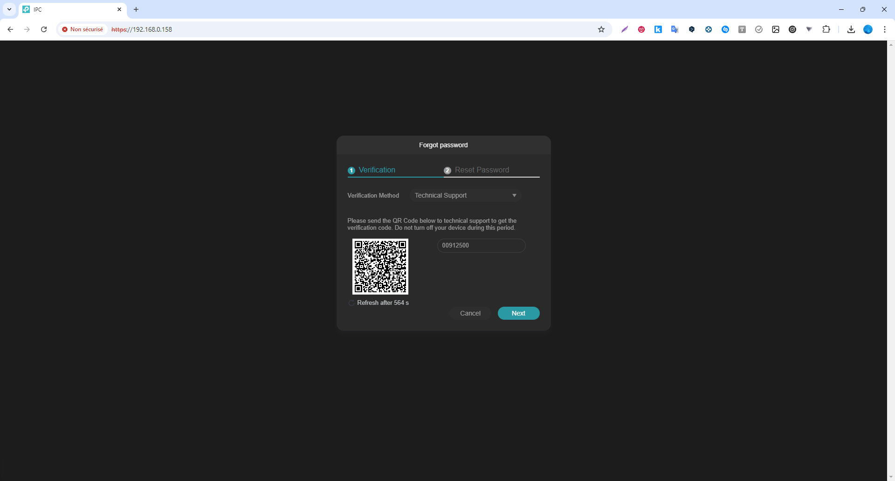Open the blue checkered-circle extension
The height and width of the screenshot is (481, 895).
709,29
